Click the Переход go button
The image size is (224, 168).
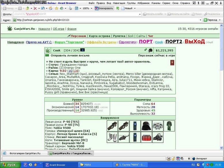[210, 20]
